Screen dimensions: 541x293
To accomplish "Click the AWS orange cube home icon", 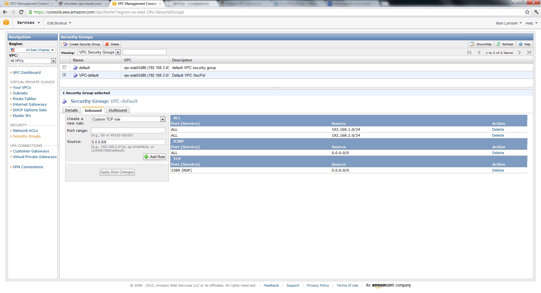I will coord(6,23).
